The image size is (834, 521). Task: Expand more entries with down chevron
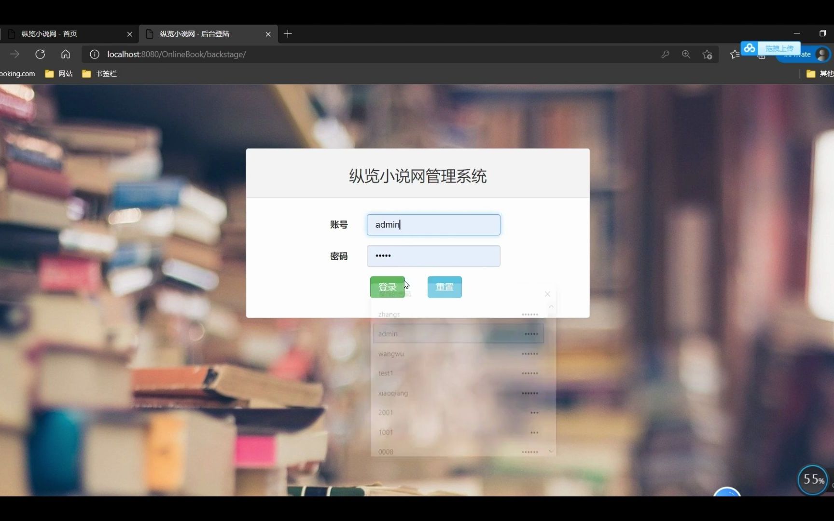[551, 451]
